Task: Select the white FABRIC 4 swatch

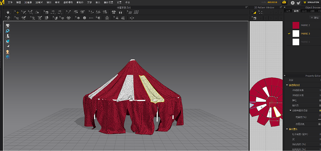Action: click(x=296, y=42)
